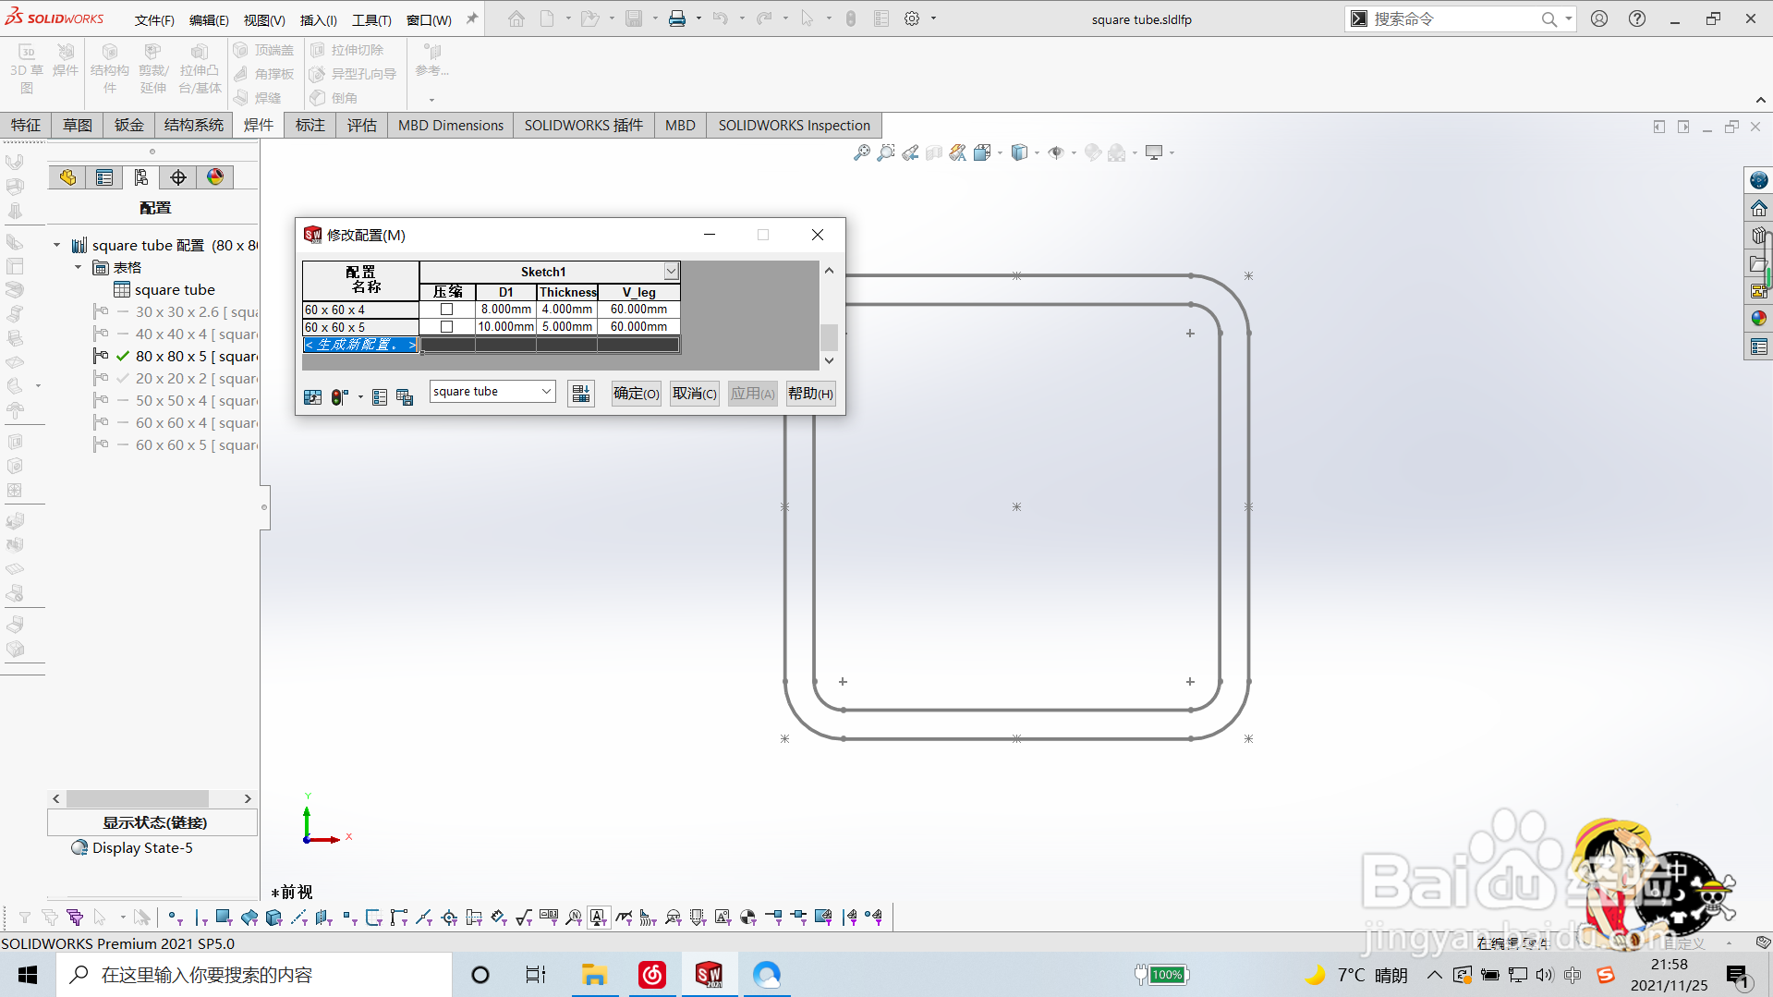
Task: Open the DisplayManager color ball tab
Action: pyautogui.click(x=215, y=177)
